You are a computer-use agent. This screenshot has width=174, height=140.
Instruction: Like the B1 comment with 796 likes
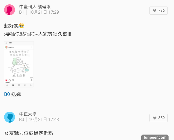coord(158,11)
